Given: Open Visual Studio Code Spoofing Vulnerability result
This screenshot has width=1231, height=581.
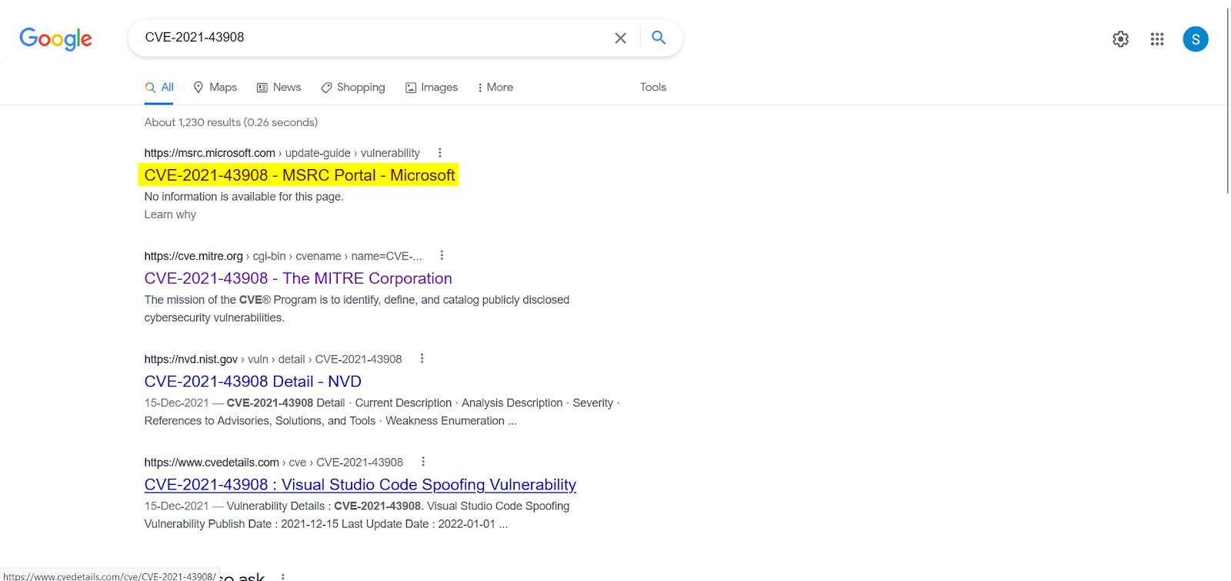Looking at the screenshot, I should click(360, 484).
